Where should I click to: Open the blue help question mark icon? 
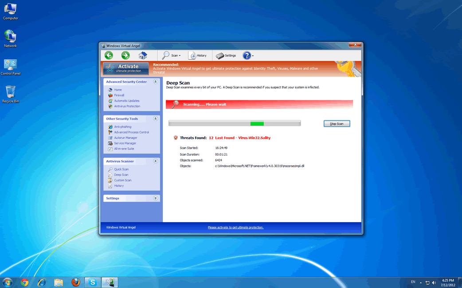(x=247, y=55)
